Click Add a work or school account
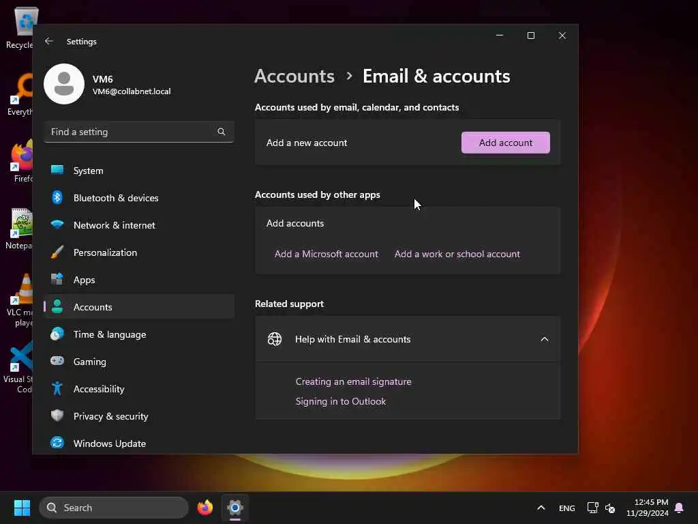Image resolution: width=698 pixels, height=524 pixels. coord(457,254)
